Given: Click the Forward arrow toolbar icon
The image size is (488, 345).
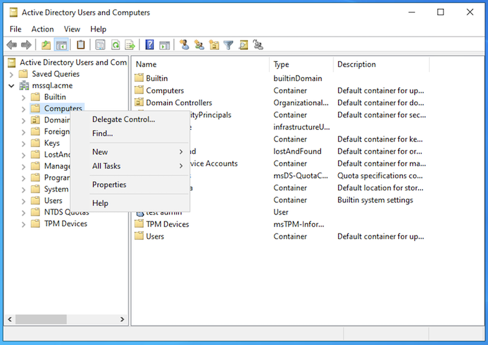Looking at the screenshot, I should coord(26,45).
